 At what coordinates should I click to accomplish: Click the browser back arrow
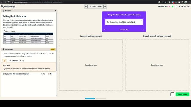click(x=2, y=2)
